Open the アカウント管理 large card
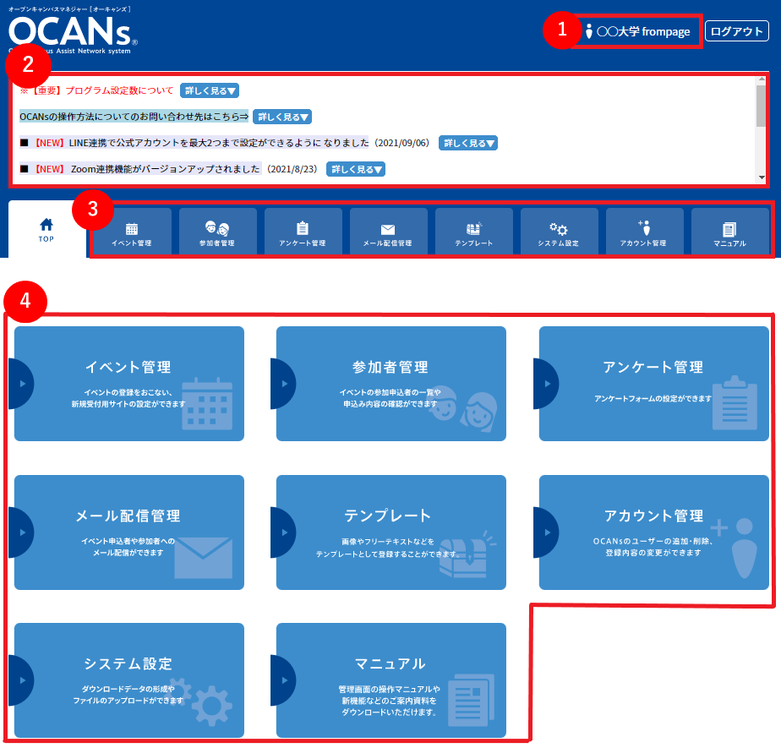This screenshot has width=781, height=748. pos(654,532)
